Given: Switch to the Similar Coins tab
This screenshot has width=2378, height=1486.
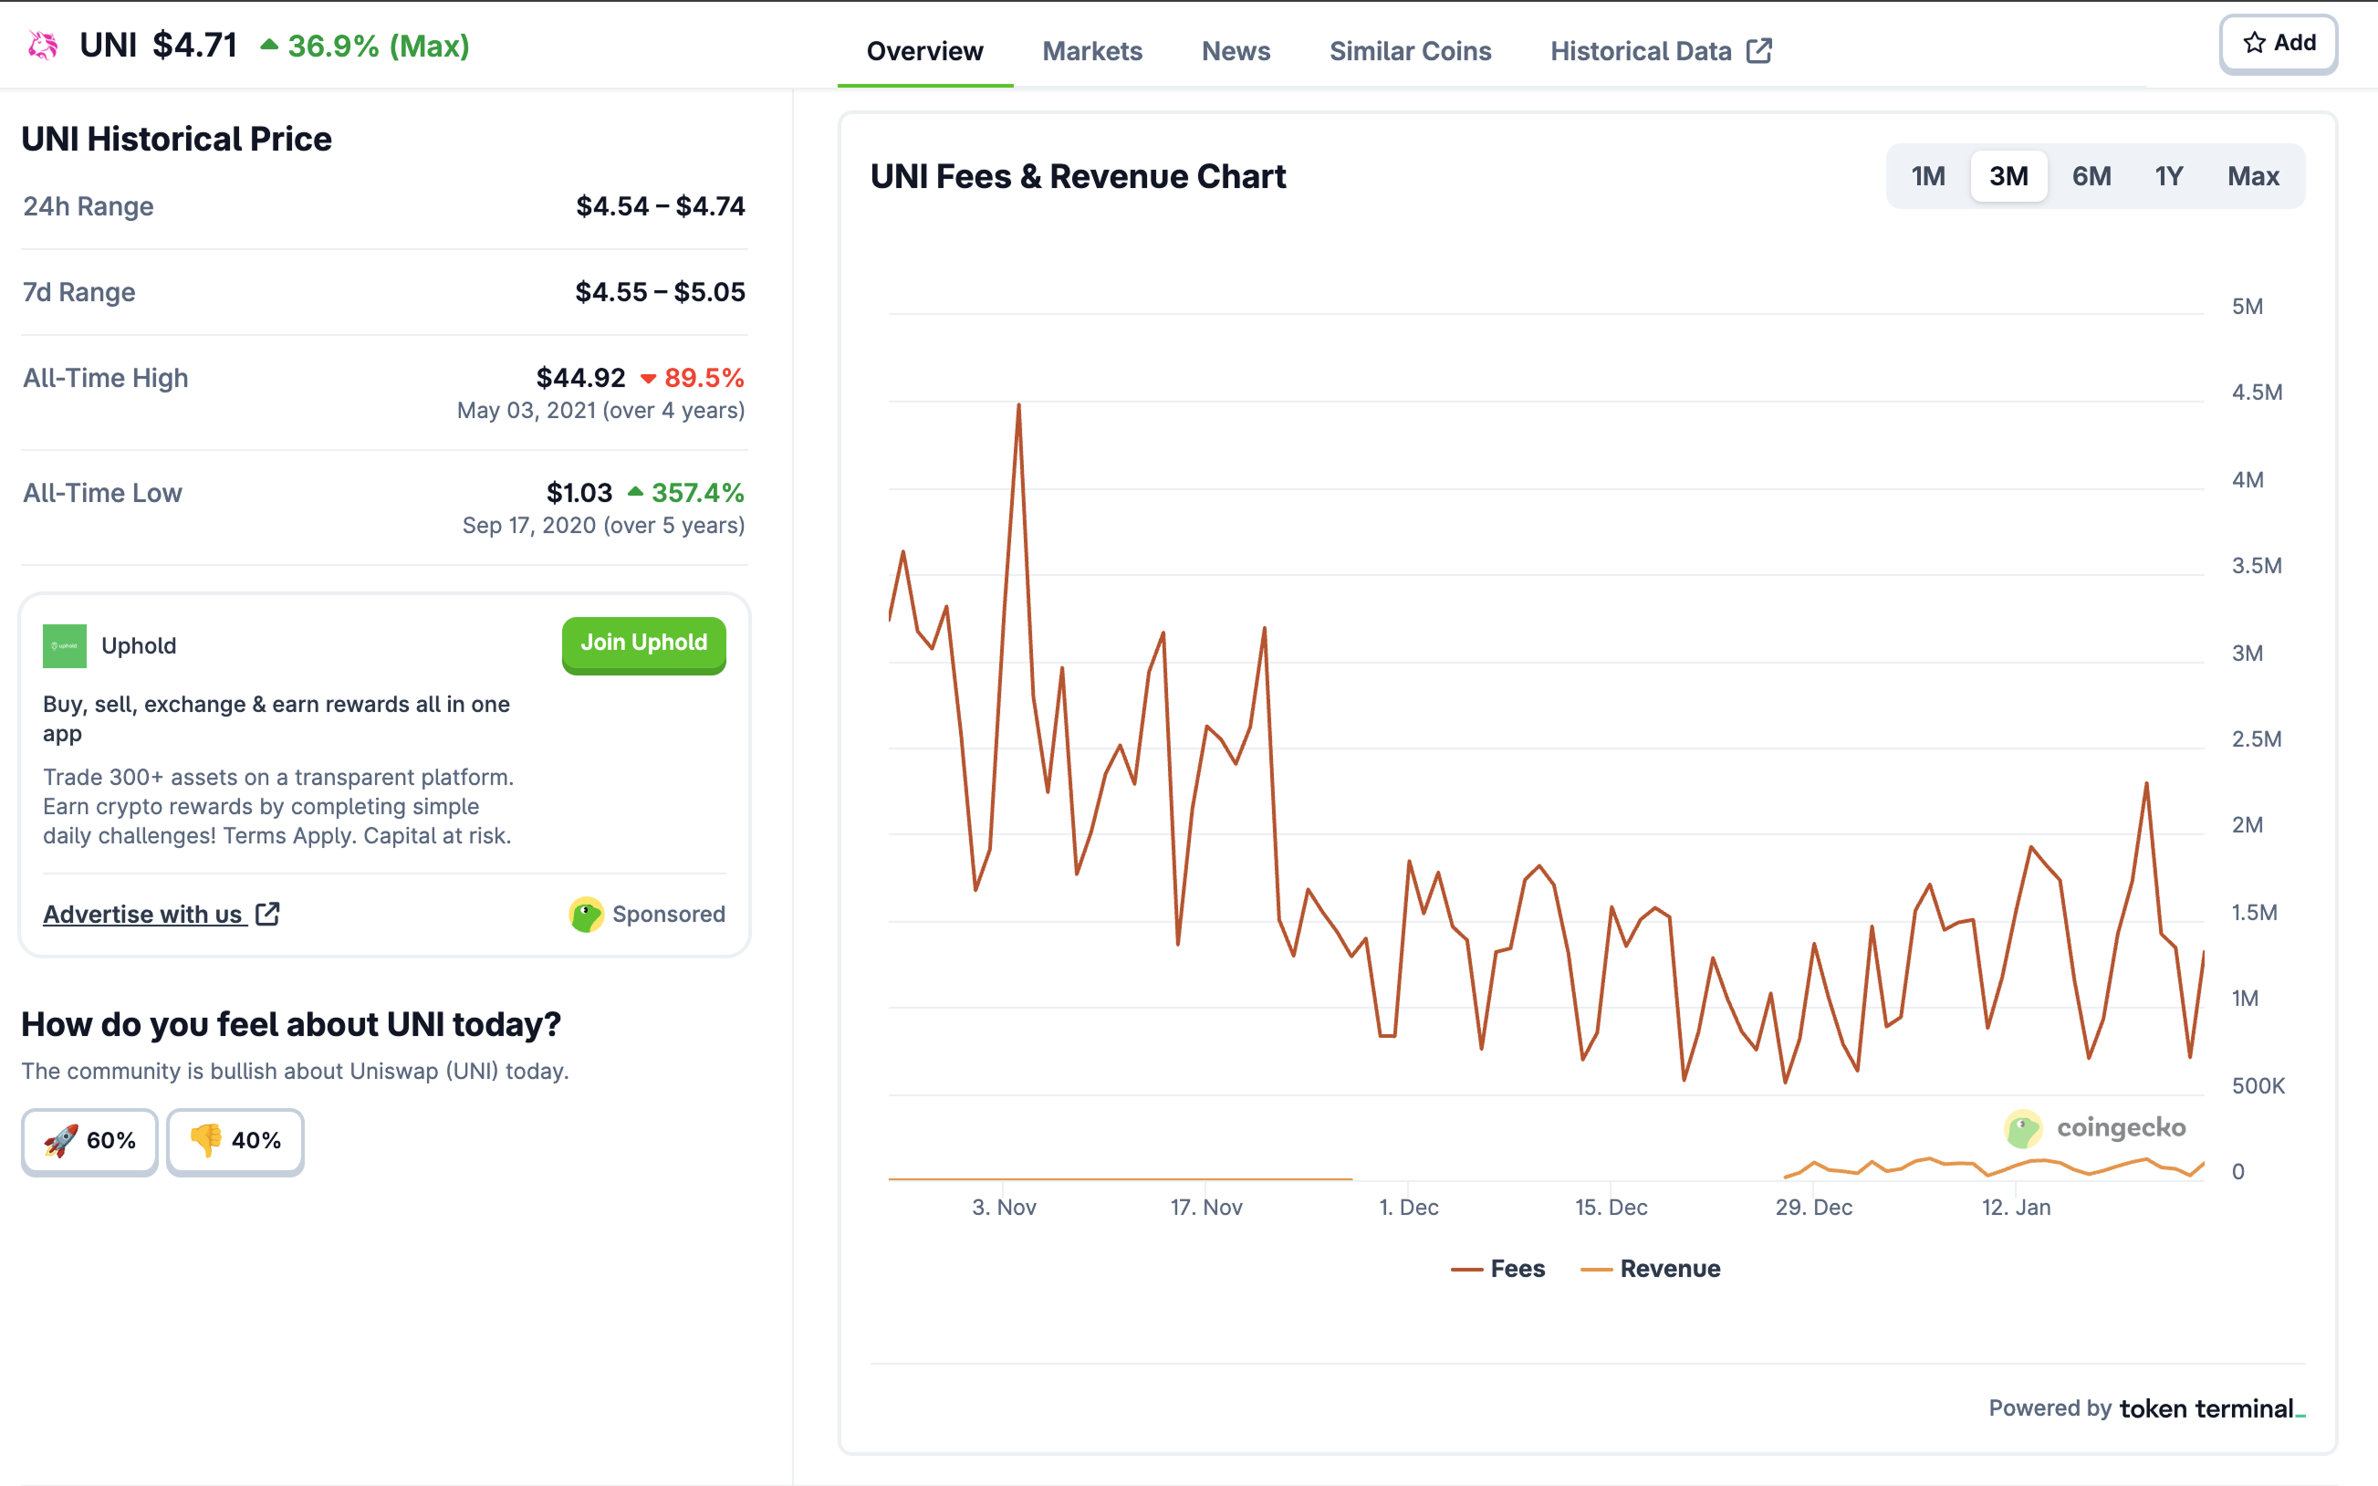Looking at the screenshot, I should [1410, 51].
